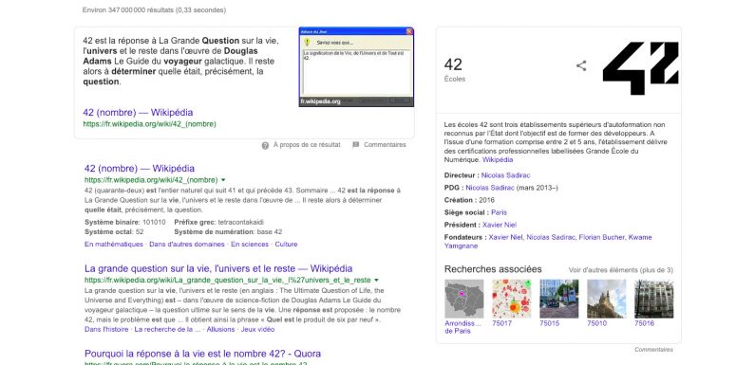Expand dropdown arrow after wiki/42_(nombre) URL
The image size is (755, 365).
[x=223, y=180]
